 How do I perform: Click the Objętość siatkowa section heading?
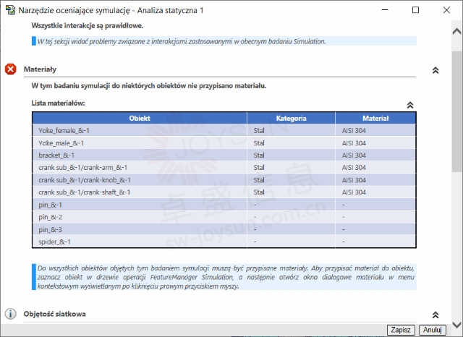pos(55,314)
